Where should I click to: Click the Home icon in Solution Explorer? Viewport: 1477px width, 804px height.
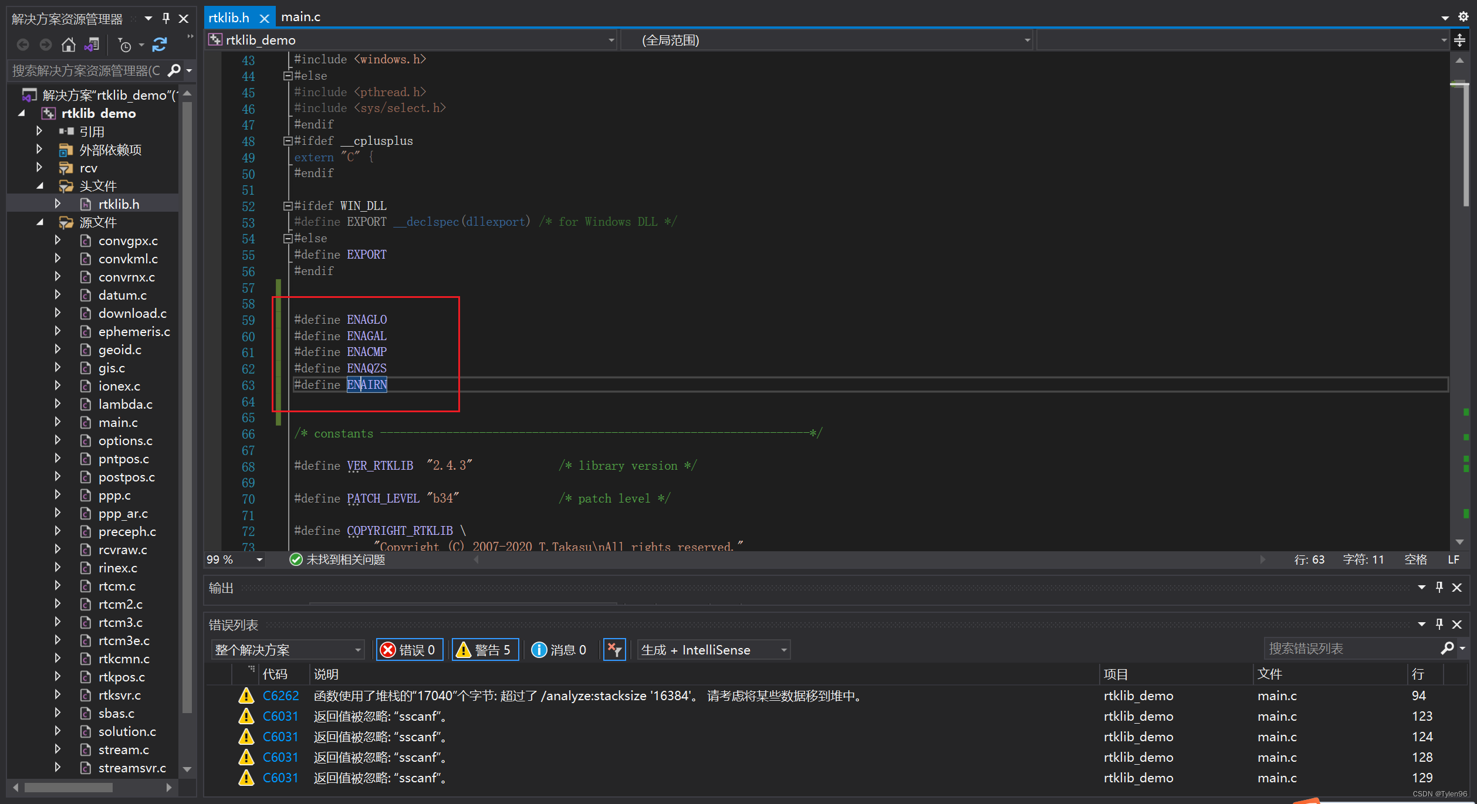69,45
